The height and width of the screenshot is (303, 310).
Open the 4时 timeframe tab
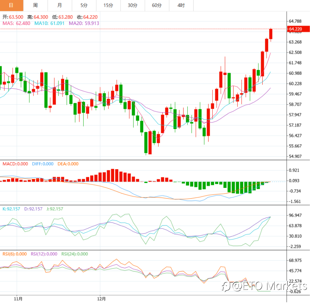point(181,5)
